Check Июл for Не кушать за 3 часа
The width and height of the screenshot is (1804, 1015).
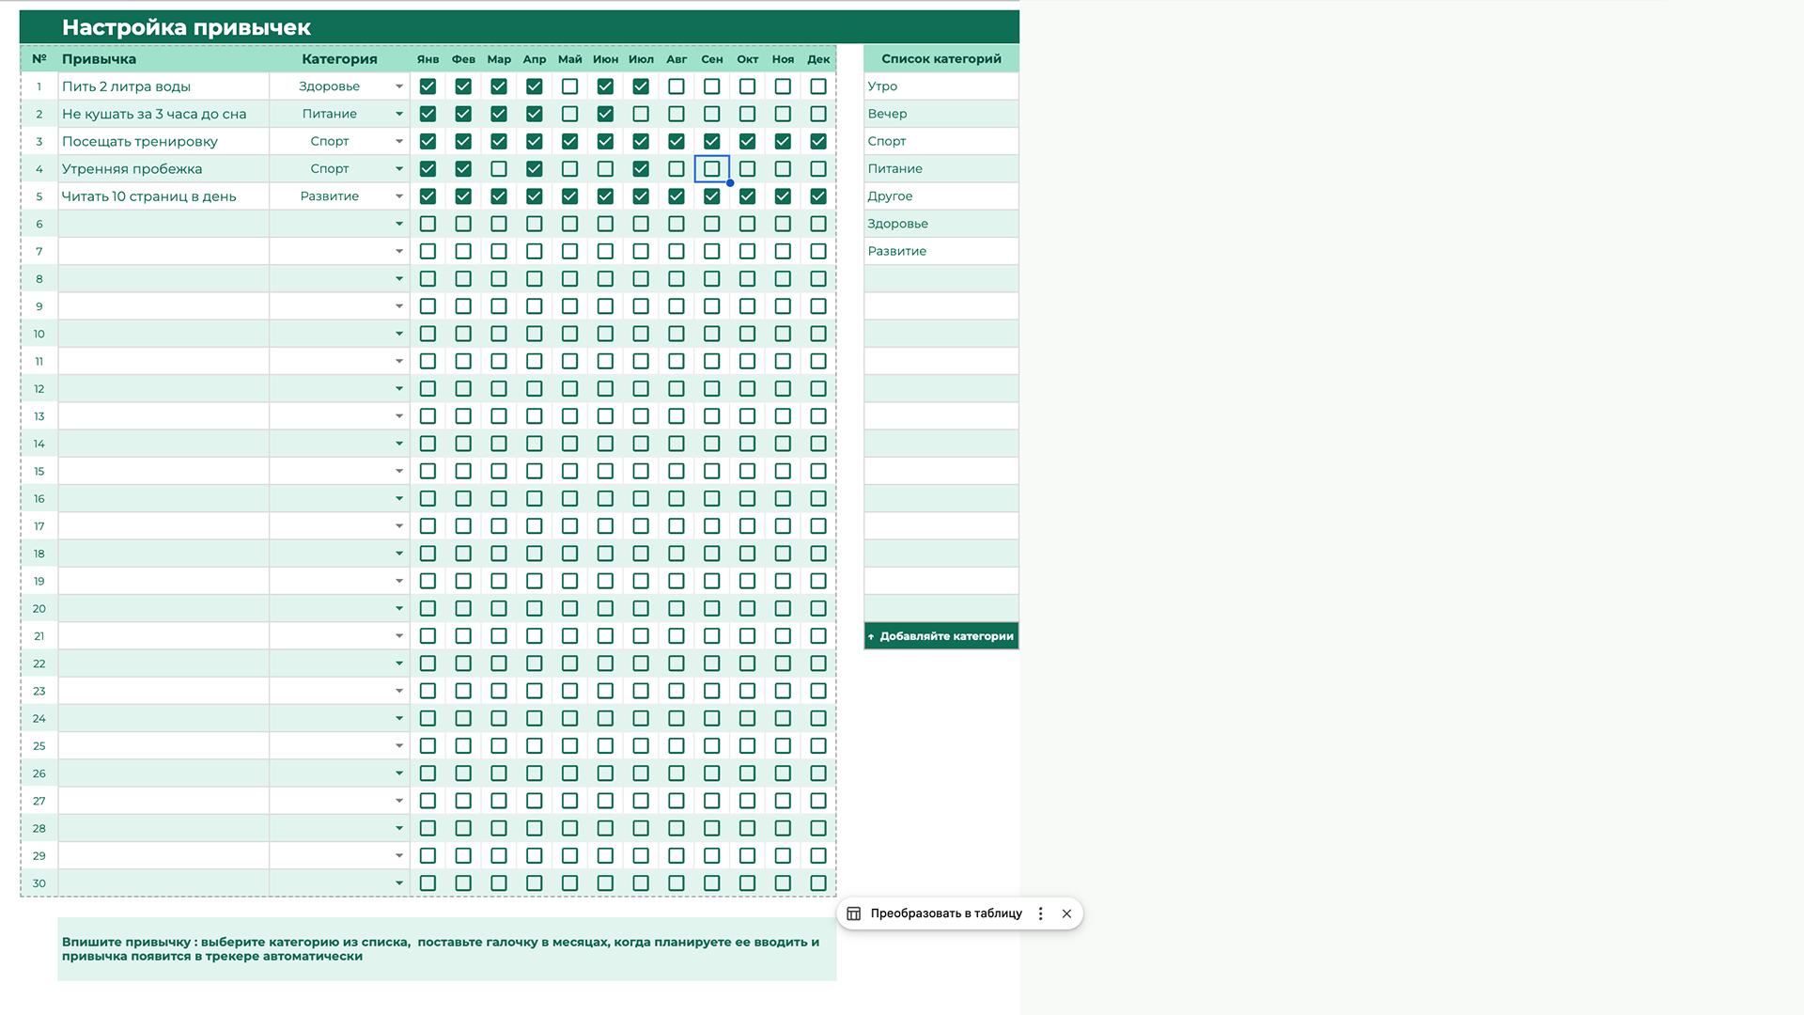click(641, 114)
